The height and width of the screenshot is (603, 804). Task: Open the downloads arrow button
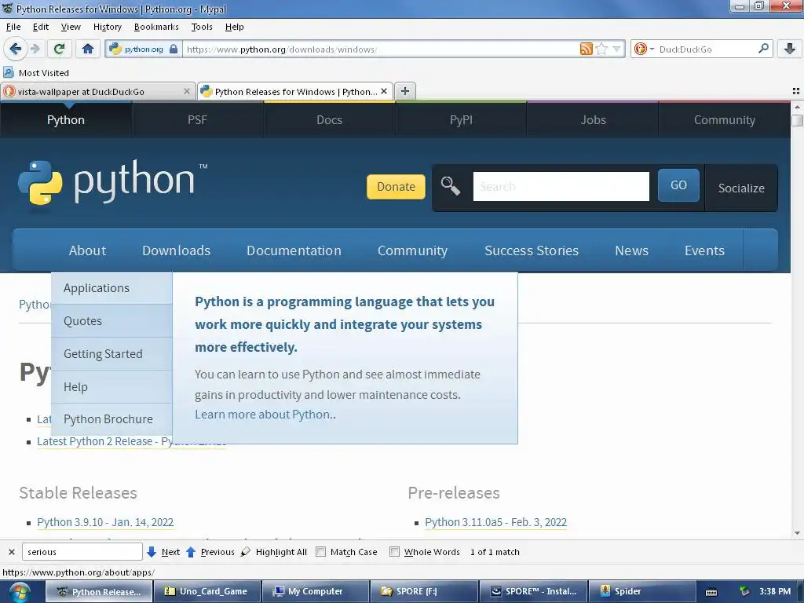click(x=790, y=49)
